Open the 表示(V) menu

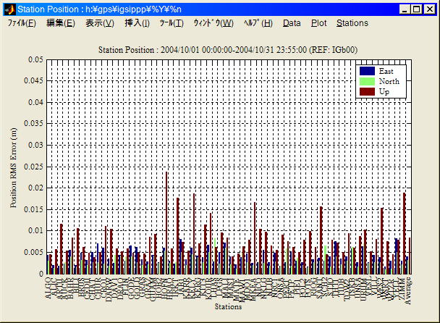point(99,23)
